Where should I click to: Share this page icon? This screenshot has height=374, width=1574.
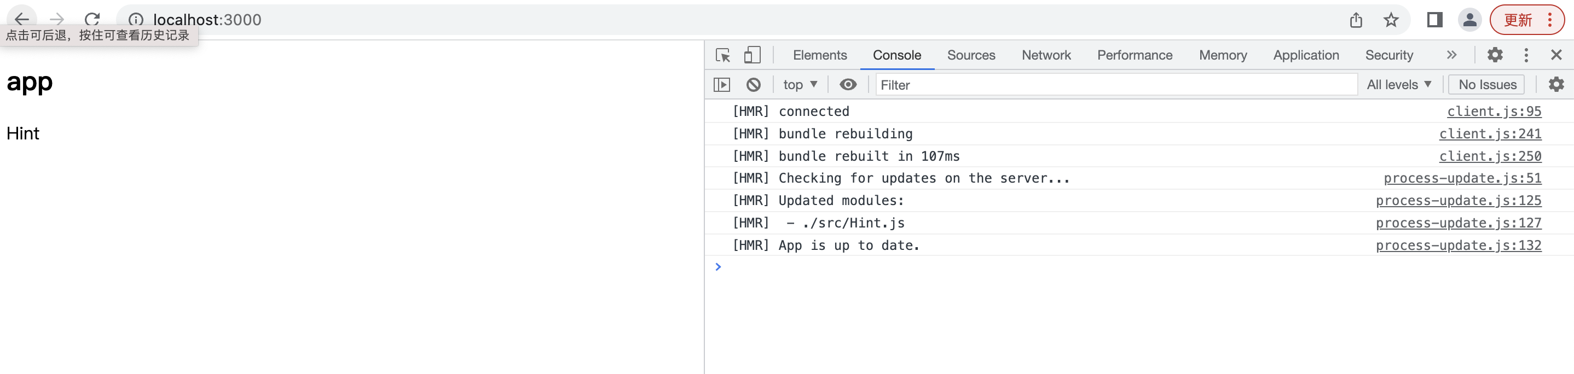tap(1356, 20)
